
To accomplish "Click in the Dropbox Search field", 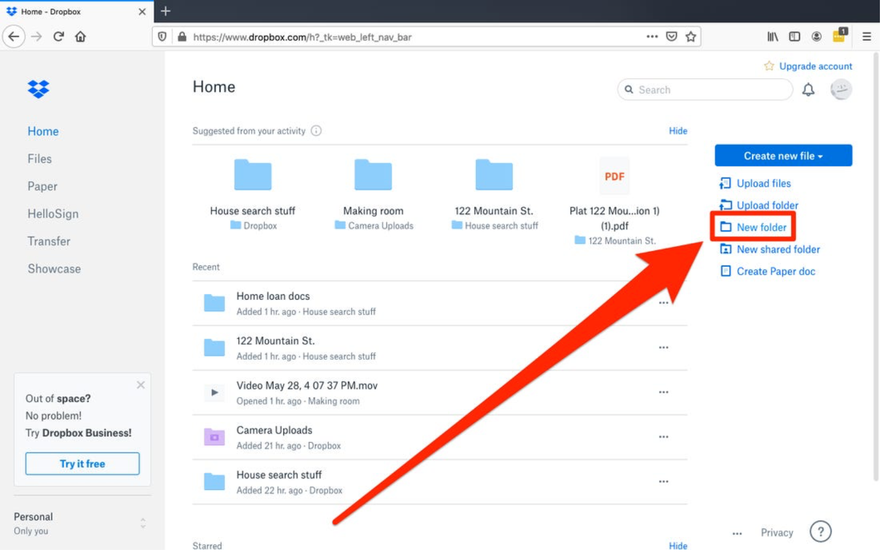I will tap(705, 90).
